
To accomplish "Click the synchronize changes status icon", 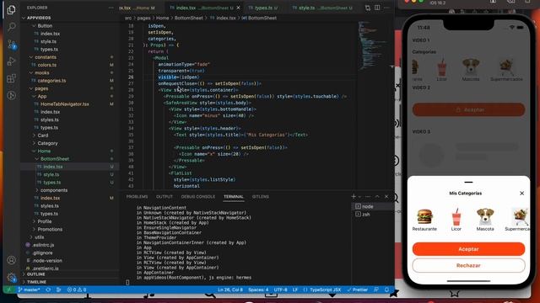I will click(x=48, y=290).
